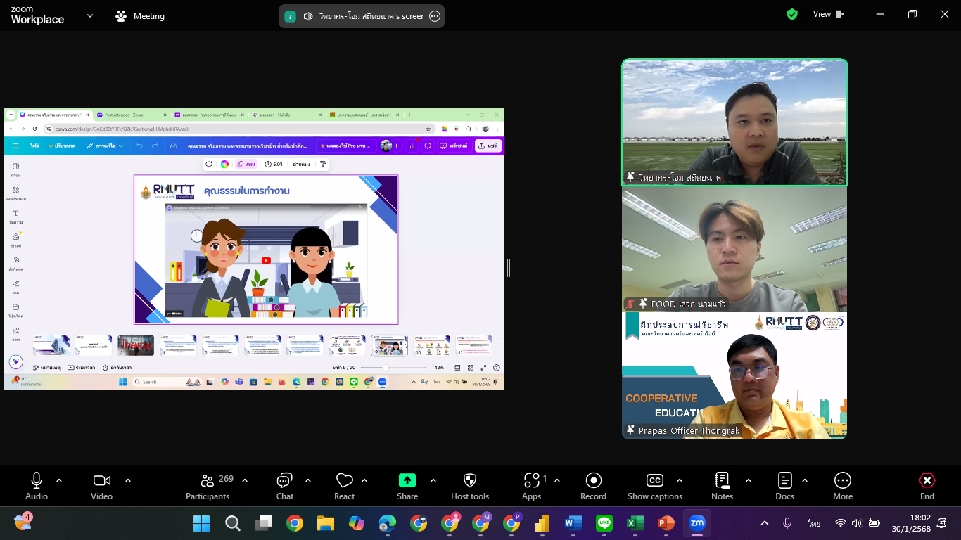Screen dimensions: 961x540
Task: Open the Docs tool
Action: point(784,486)
